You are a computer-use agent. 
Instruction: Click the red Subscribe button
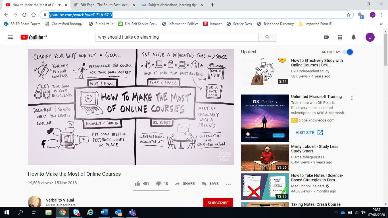click(218, 203)
